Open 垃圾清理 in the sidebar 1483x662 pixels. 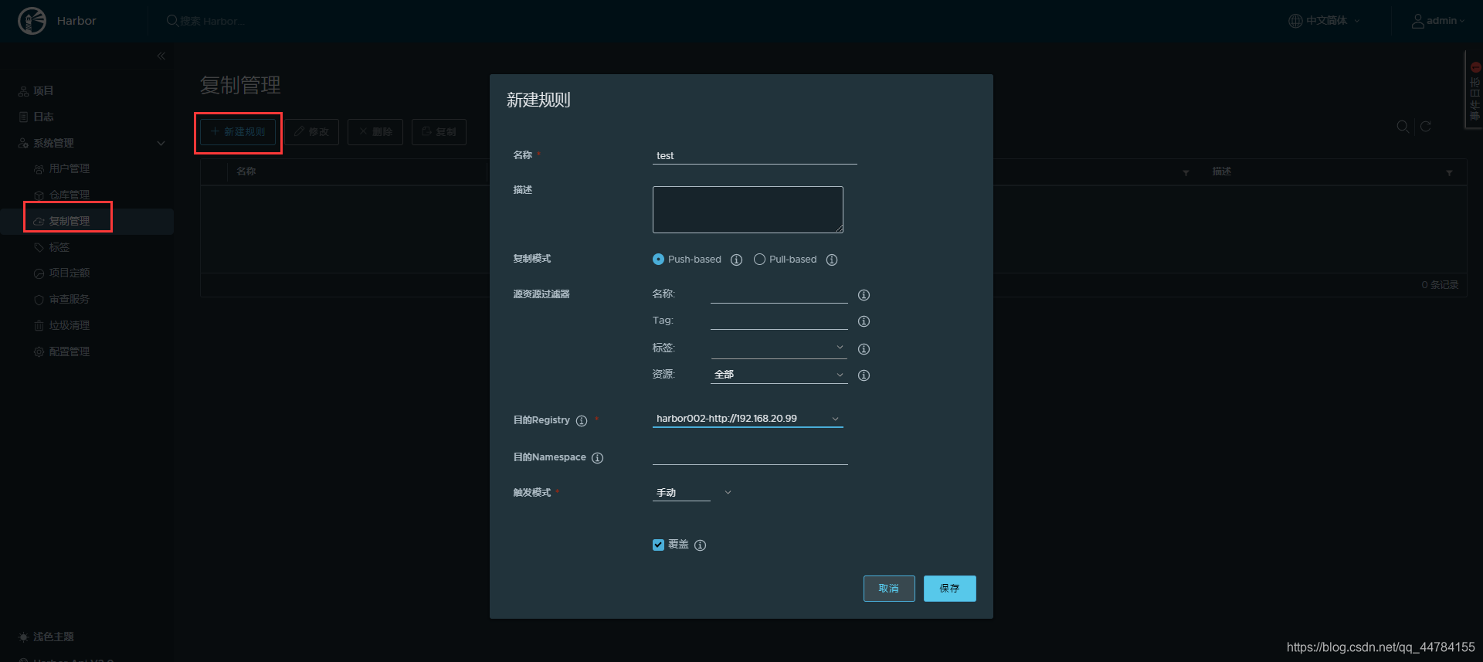[x=70, y=326]
